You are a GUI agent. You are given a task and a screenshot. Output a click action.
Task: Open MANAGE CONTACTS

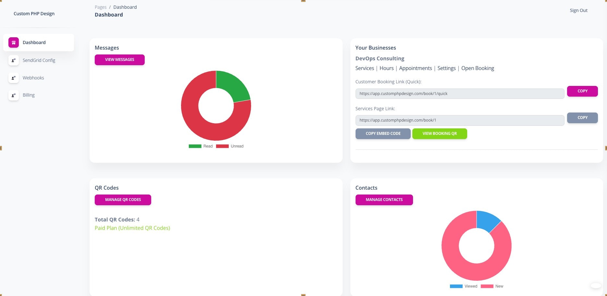[384, 200]
